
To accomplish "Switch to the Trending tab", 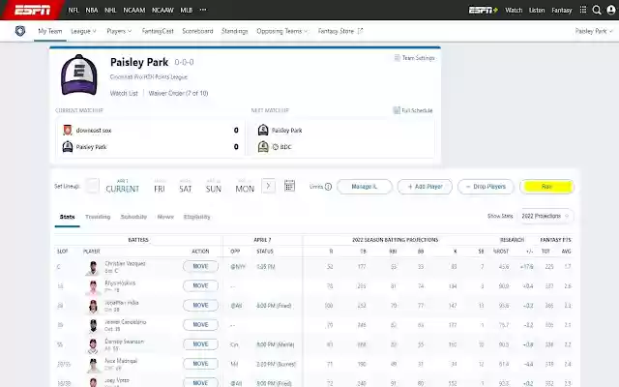I will (x=98, y=217).
